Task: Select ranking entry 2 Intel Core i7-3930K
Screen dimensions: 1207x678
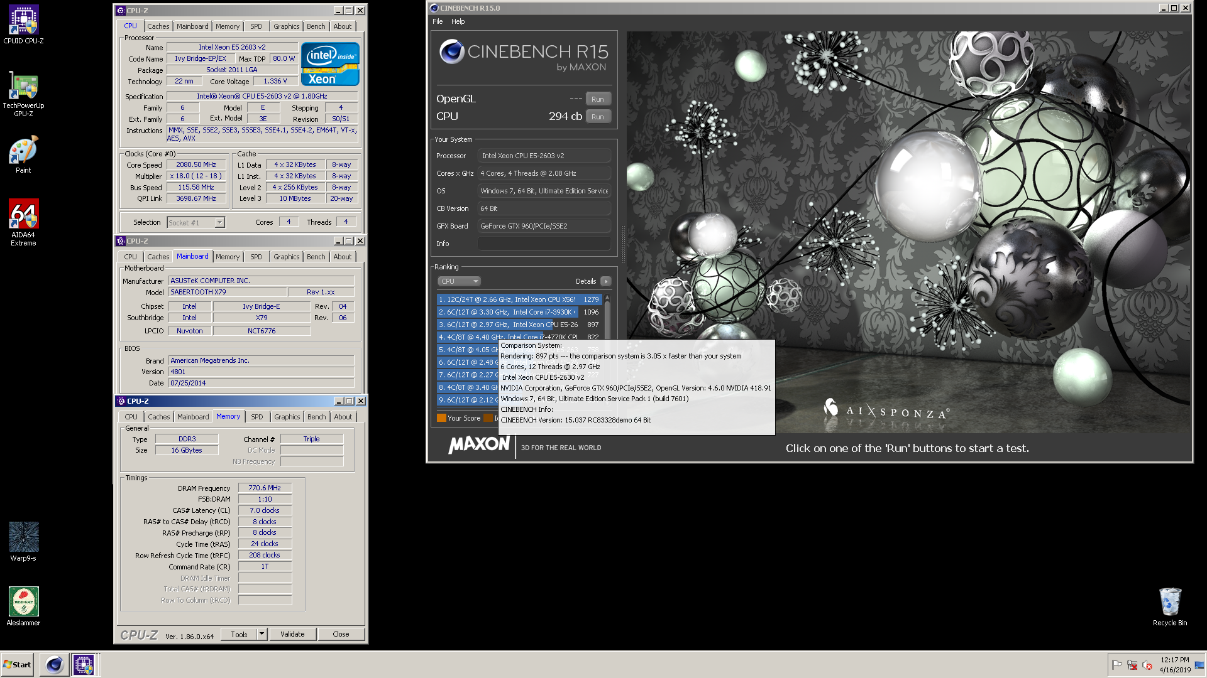Action: (519, 312)
